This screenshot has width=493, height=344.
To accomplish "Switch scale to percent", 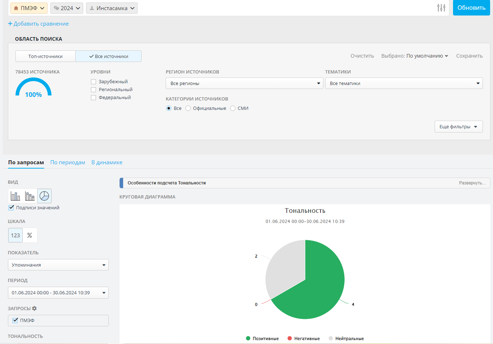I will pyautogui.click(x=30, y=235).
